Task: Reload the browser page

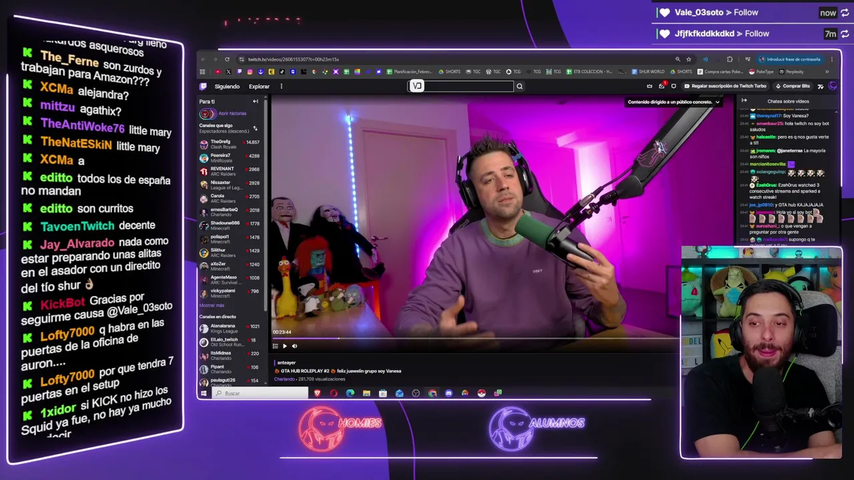Action: click(x=227, y=59)
